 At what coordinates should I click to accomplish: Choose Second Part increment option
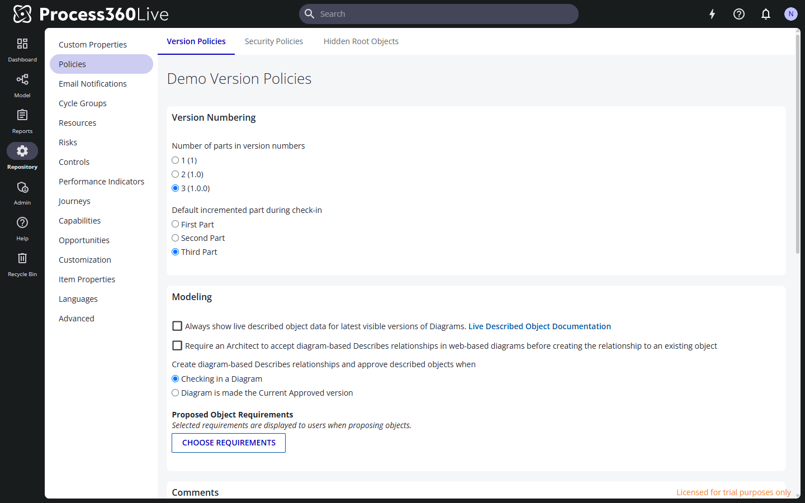tap(176, 238)
